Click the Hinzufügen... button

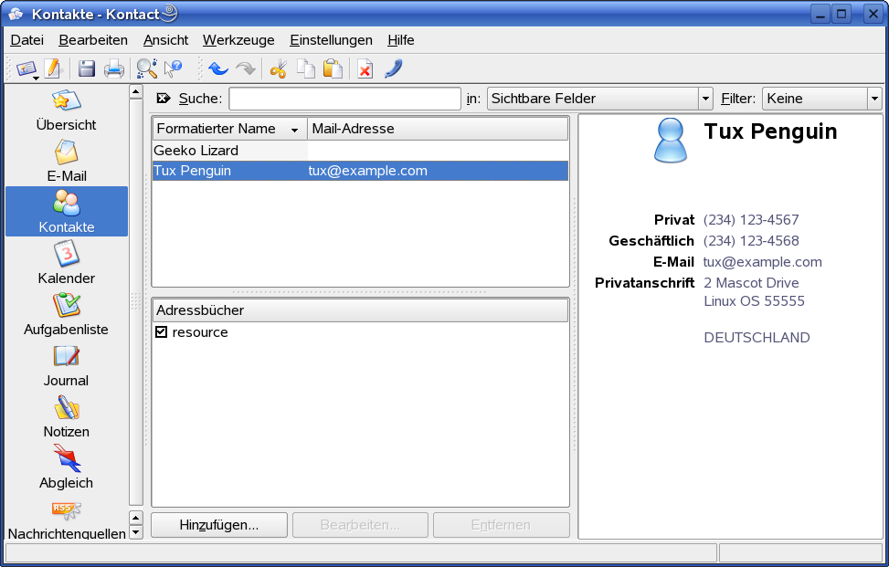219,525
